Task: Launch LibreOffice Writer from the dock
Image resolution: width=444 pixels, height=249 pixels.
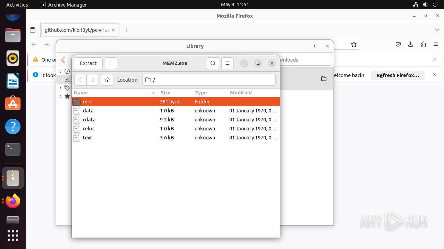Action: pos(13,81)
